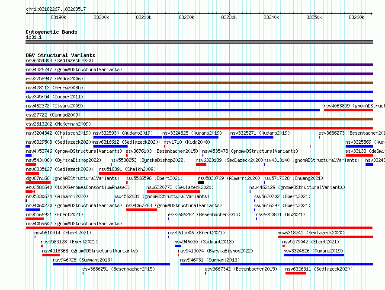Click the nsv4313140 gnomAD label
Image resolution: width=385 pixels, height=290 pixels.
coord(311,160)
